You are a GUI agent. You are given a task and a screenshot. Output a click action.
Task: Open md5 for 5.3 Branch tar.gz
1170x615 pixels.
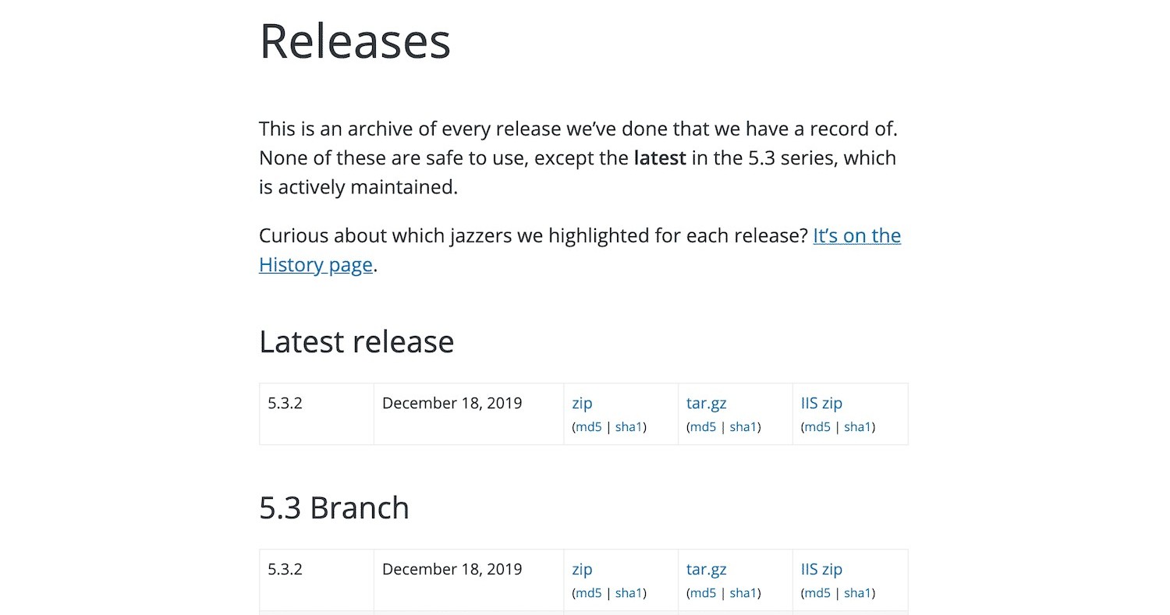coord(703,593)
